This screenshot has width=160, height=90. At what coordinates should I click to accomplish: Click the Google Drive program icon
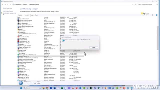coord(18,52)
